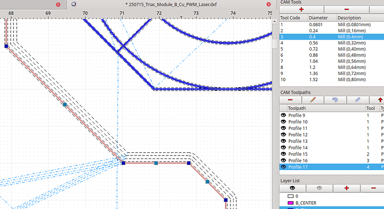Sort tools by the Description column
Viewport: 384px width, 209px height.
point(360,18)
